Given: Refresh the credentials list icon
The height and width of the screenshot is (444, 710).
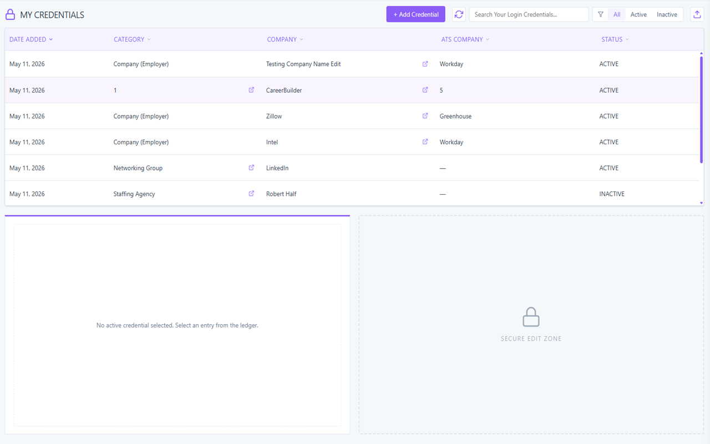Looking at the screenshot, I should pyautogui.click(x=459, y=14).
